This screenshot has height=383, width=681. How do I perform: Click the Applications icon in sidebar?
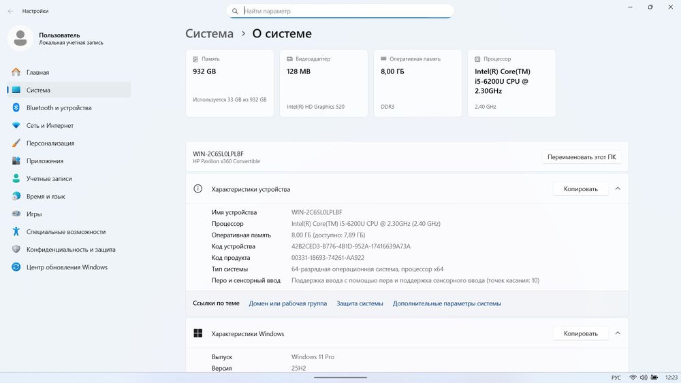pyautogui.click(x=16, y=161)
